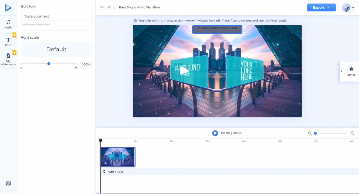This screenshot has width=359, height=194.
Task: Open the user avatar menu
Action: 348,7
